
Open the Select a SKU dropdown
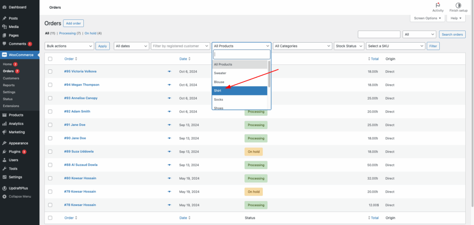click(396, 46)
